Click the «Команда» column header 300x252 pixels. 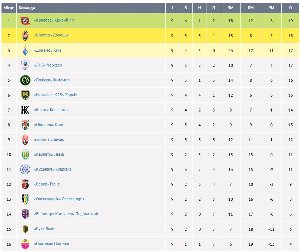(x=27, y=8)
